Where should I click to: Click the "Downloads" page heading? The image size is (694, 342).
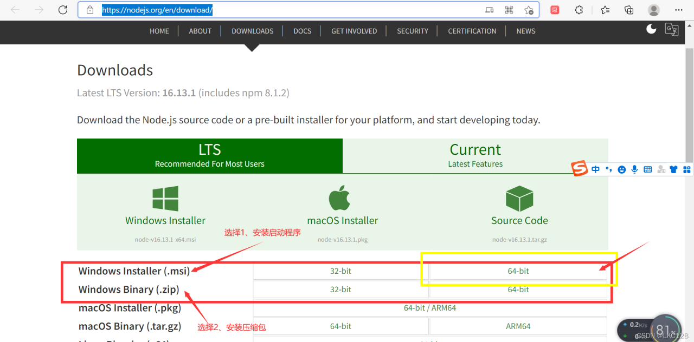pos(115,70)
